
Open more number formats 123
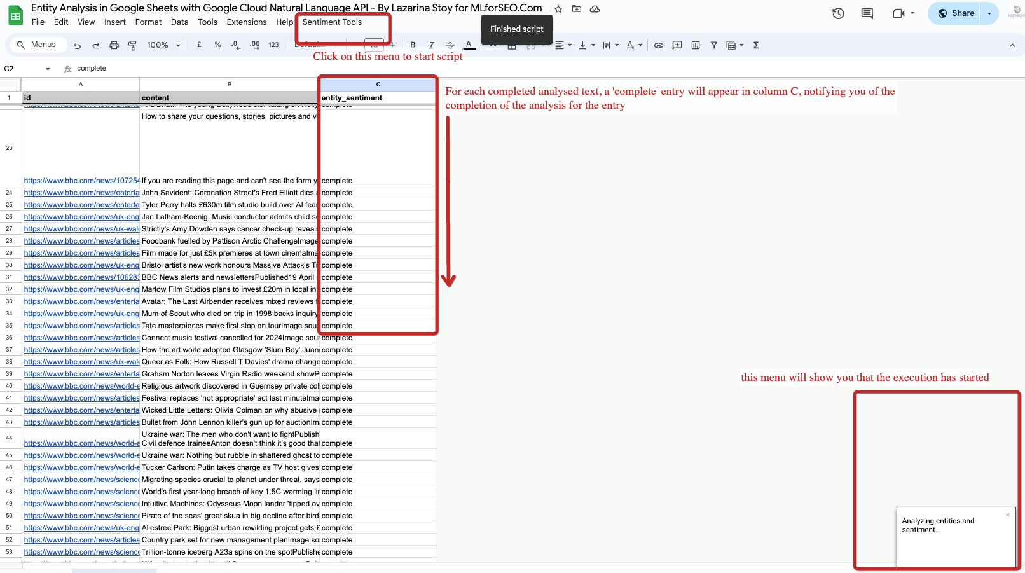click(x=273, y=45)
